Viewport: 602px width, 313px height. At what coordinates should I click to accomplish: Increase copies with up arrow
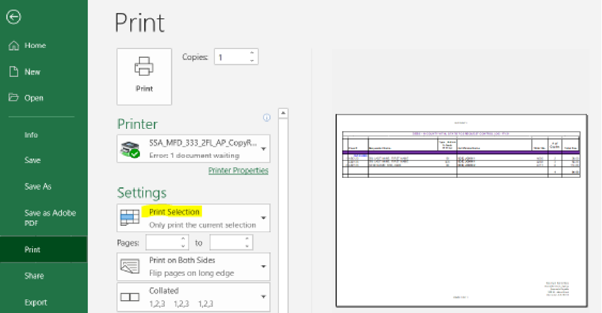click(x=252, y=53)
